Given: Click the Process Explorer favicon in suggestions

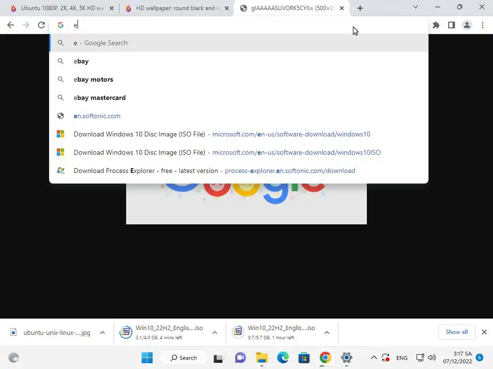Looking at the screenshot, I should coord(60,171).
